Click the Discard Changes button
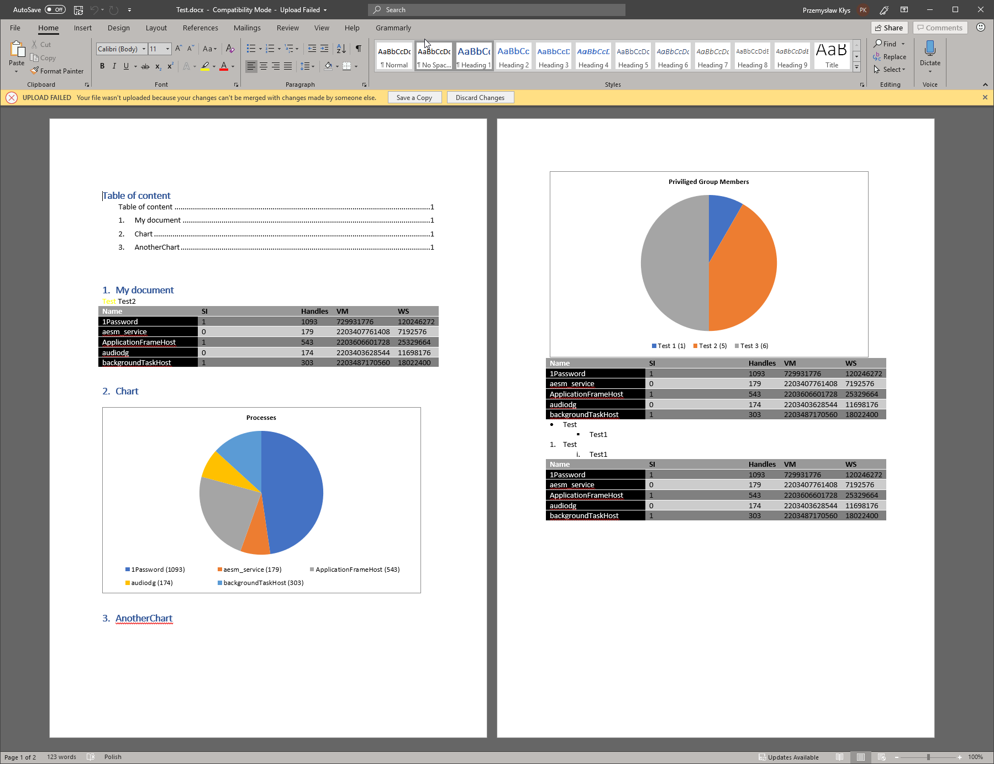This screenshot has width=994, height=764. coord(480,97)
